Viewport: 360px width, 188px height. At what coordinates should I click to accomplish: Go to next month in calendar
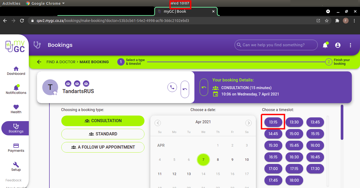(x=249, y=123)
